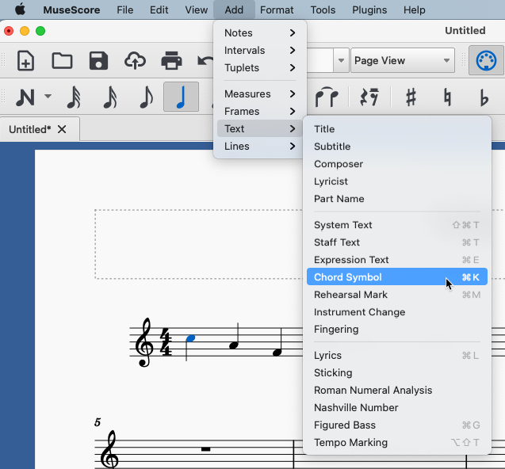Open the MuseScore application menu
Viewport: 505px width, 469px height.
tap(71, 10)
